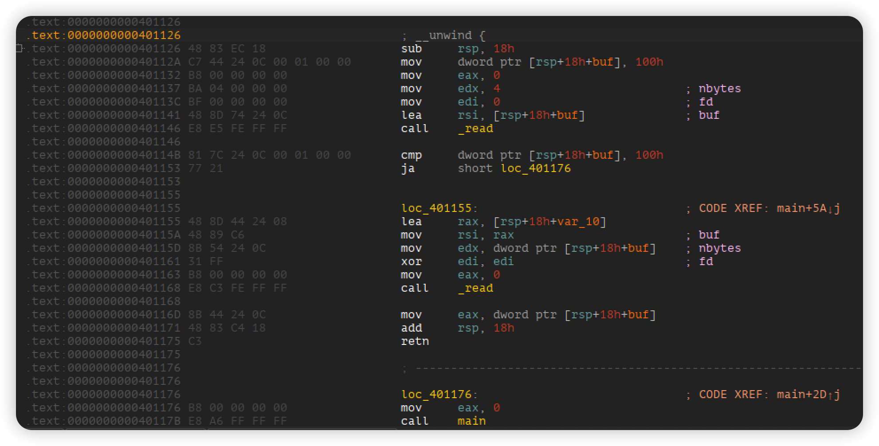Click hex bytes '31 FF'

[206, 261]
